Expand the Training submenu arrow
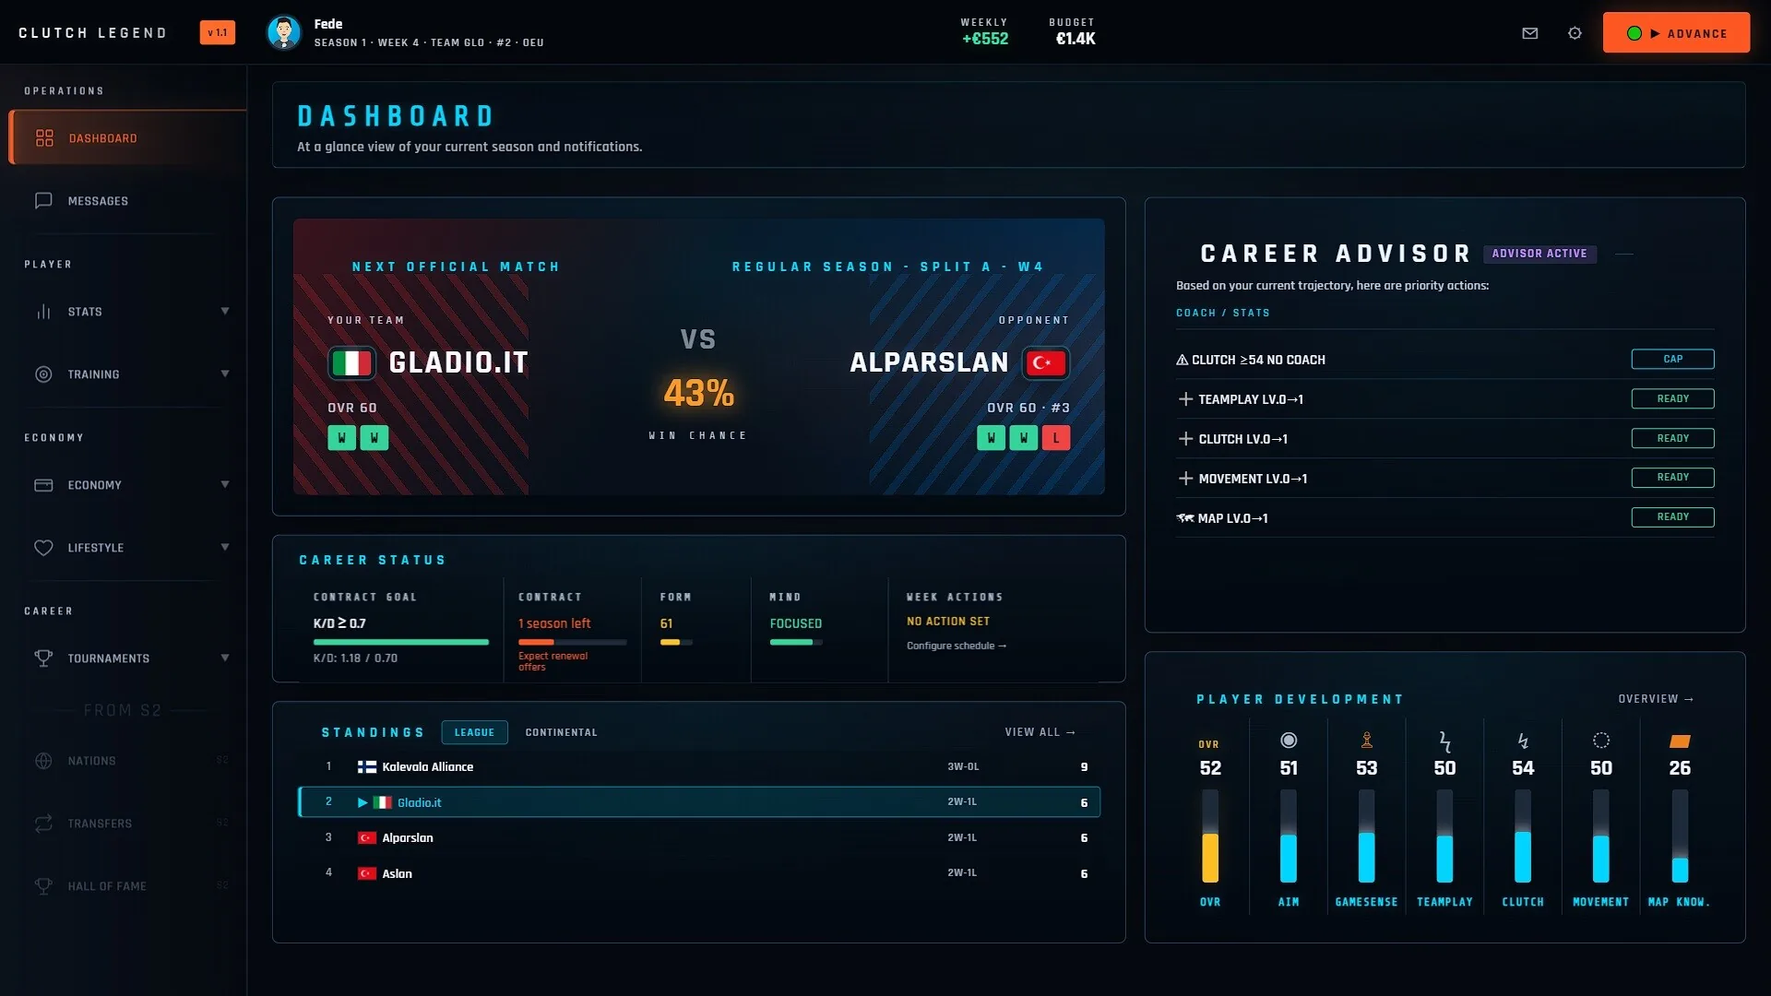The width and height of the screenshot is (1771, 996). click(x=225, y=373)
